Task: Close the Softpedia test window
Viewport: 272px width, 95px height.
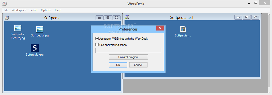Action: tap(255, 17)
